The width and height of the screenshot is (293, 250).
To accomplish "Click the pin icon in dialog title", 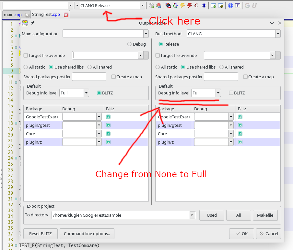I will [33, 23].
